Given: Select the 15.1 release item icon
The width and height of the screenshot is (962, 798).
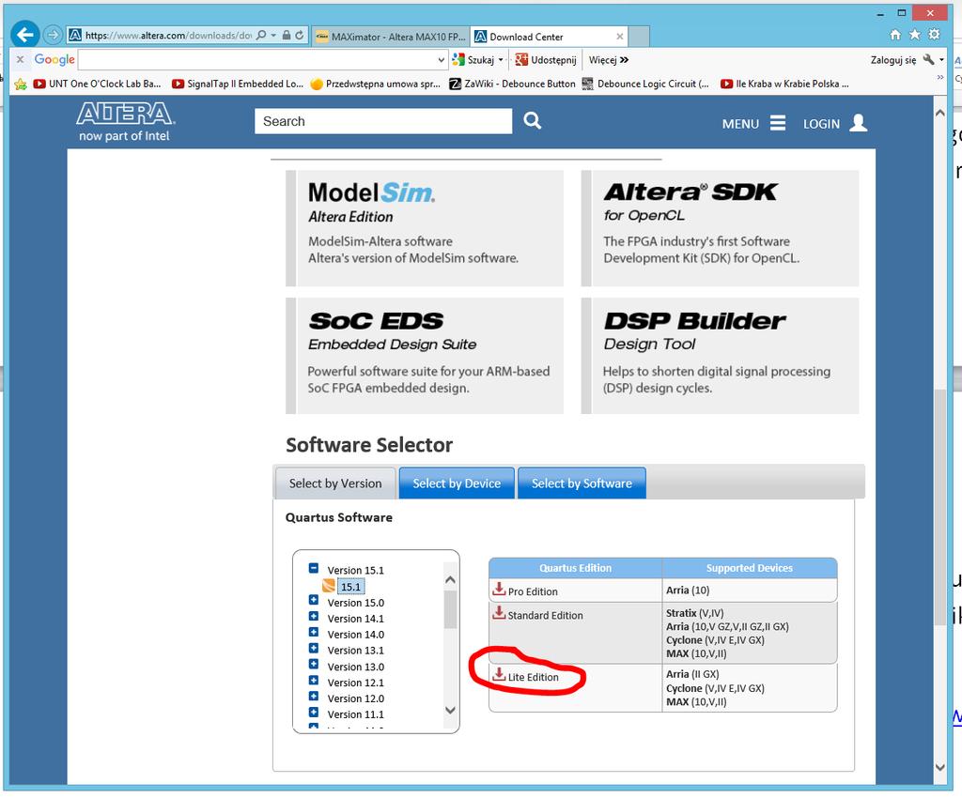Looking at the screenshot, I should pos(329,586).
